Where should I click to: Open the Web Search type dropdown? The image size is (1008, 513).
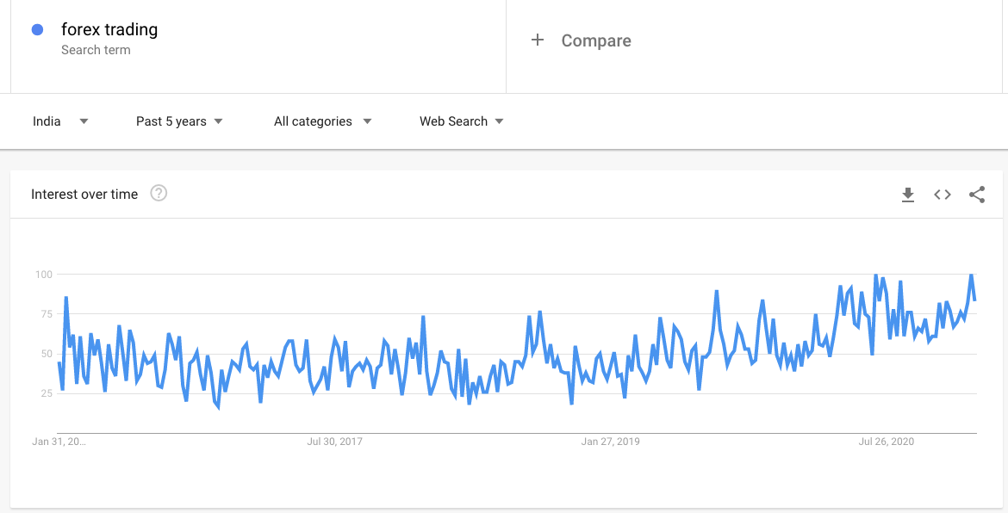[462, 121]
